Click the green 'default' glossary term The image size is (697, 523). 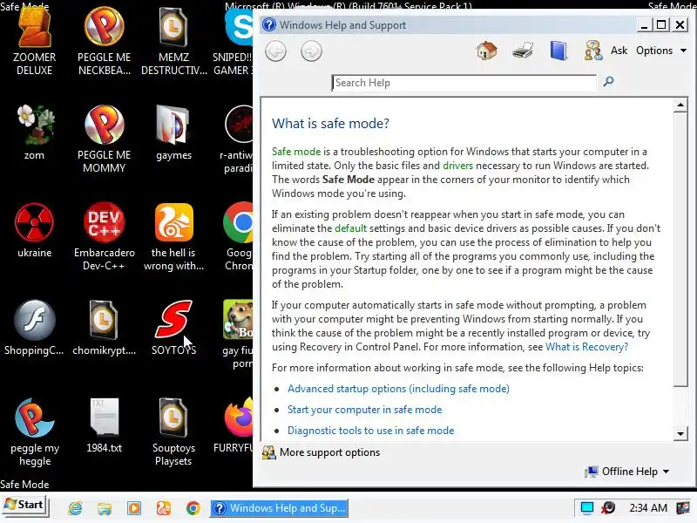tap(351, 228)
